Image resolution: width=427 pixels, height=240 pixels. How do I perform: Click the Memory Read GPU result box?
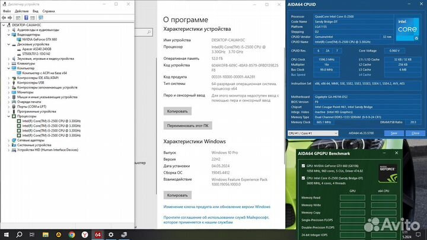click(352, 198)
